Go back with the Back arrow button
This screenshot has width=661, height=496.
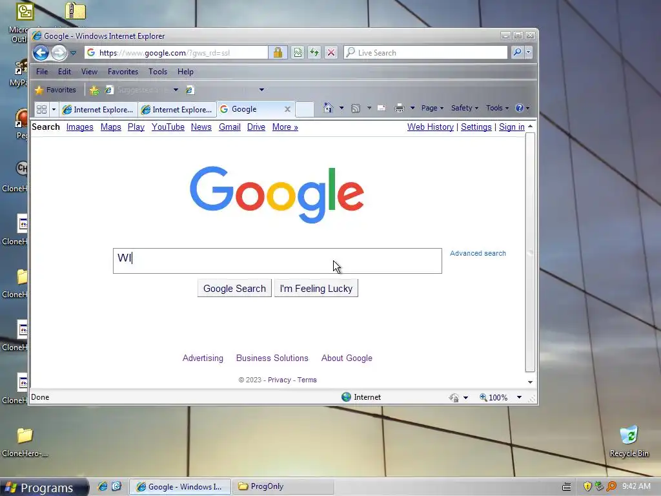(41, 53)
